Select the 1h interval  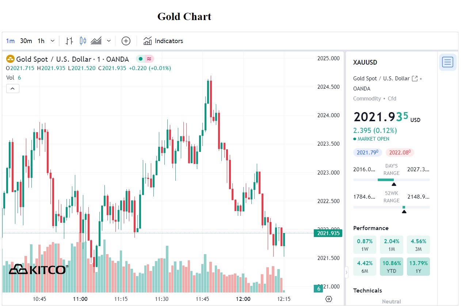[41, 41]
